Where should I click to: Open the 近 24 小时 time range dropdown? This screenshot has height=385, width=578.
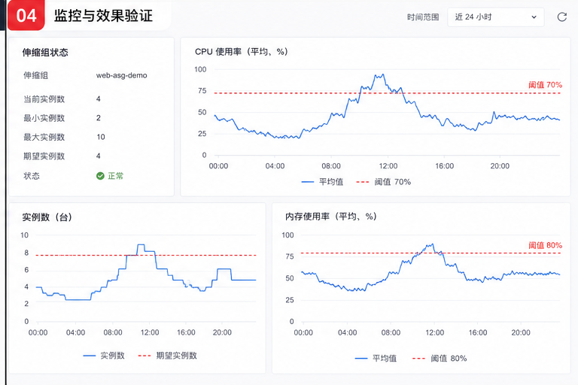(x=495, y=17)
